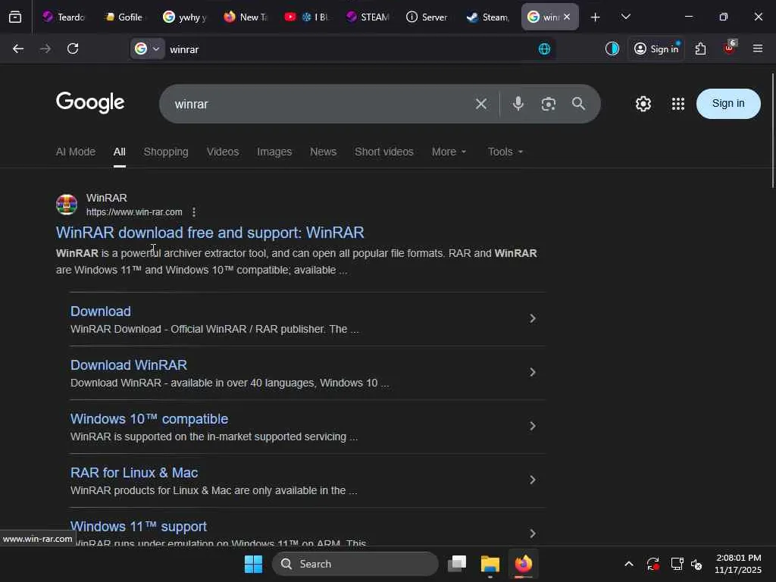Open the RAR for Linux & Mac sitelink
Viewport: 776px width, 582px height.
click(x=134, y=473)
